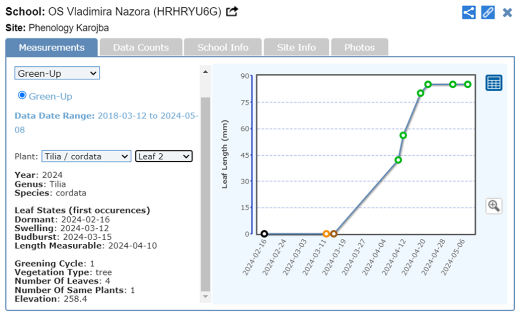Screen dimensions: 523x322
Task: Open school page via export arrow icon
Action: (232, 11)
